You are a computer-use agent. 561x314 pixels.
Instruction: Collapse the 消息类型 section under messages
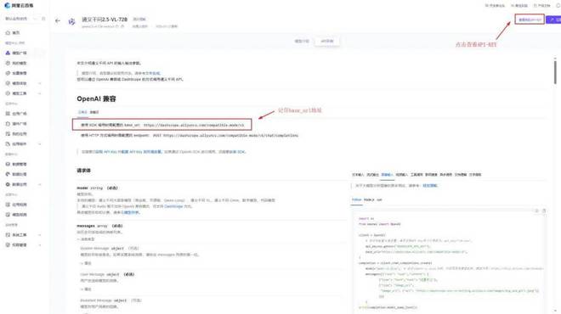[x=86, y=239]
